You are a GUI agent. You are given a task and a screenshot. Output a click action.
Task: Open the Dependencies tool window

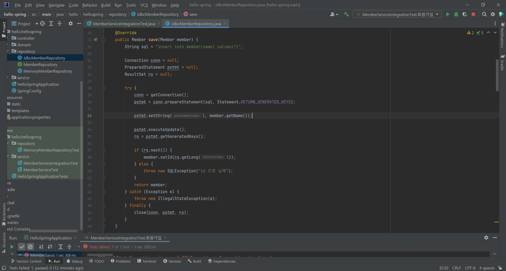pos(222,261)
